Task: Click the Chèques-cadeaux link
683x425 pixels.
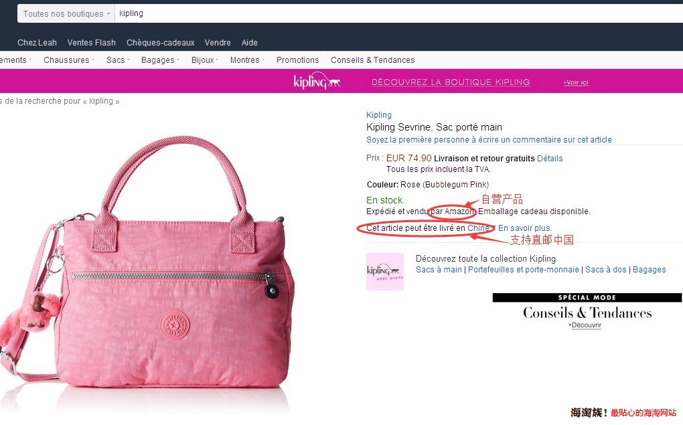Action: (x=160, y=43)
